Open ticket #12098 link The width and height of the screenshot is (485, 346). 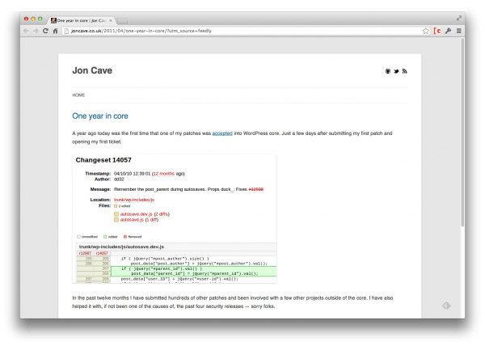point(255,189)
